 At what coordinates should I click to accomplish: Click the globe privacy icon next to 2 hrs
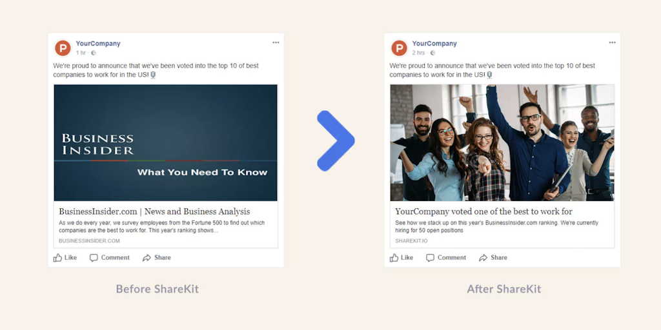point(433,53)
